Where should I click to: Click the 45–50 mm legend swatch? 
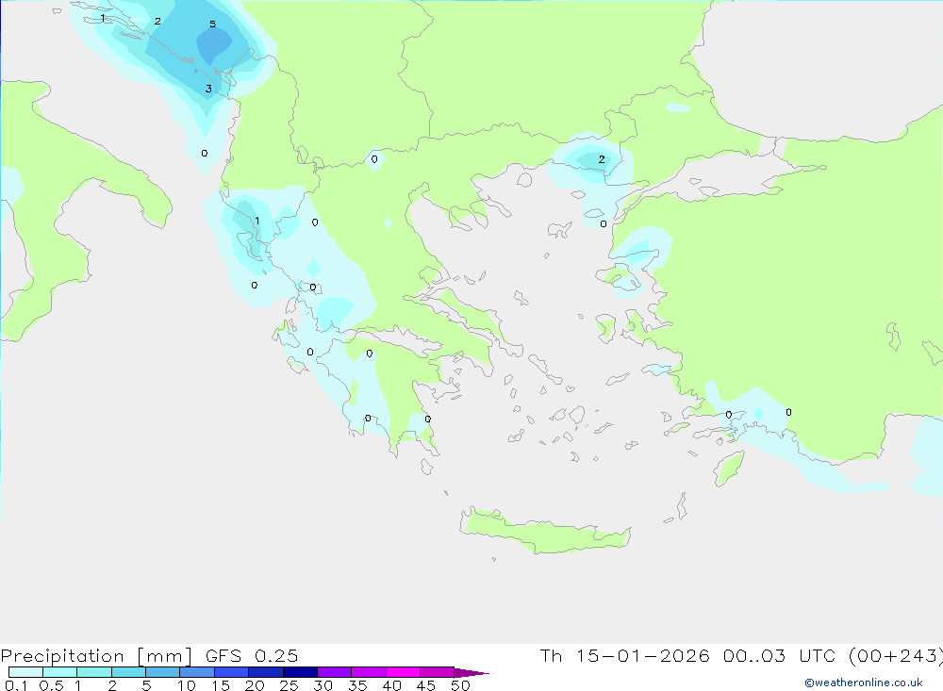pos(438,672)
